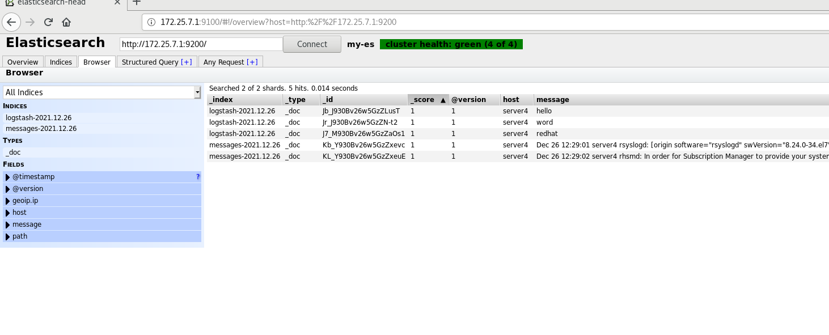
Task: Open a new browser tab with plus icon
Action: [136, 2]
